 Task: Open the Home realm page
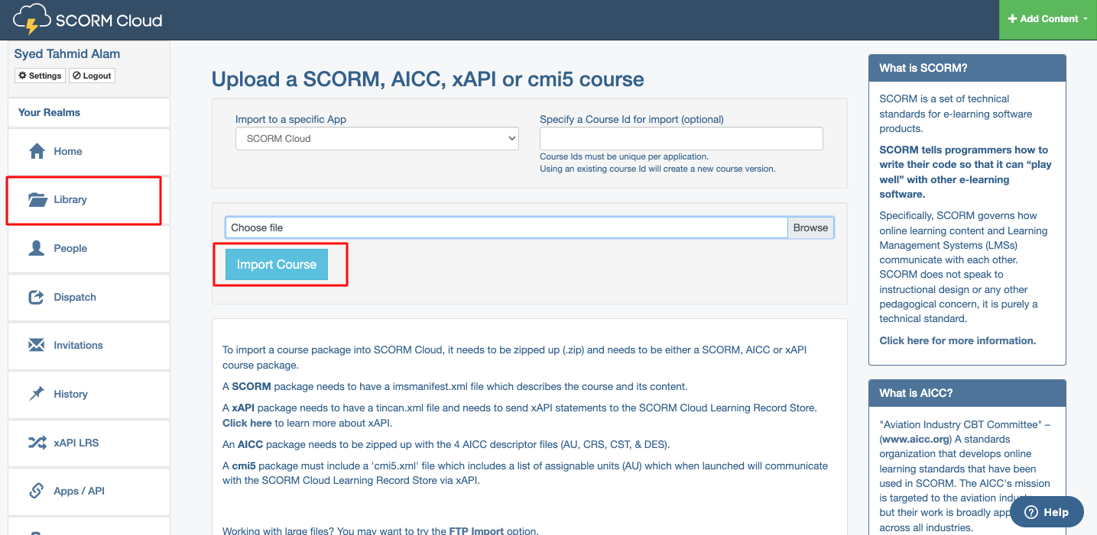point(89,151)
